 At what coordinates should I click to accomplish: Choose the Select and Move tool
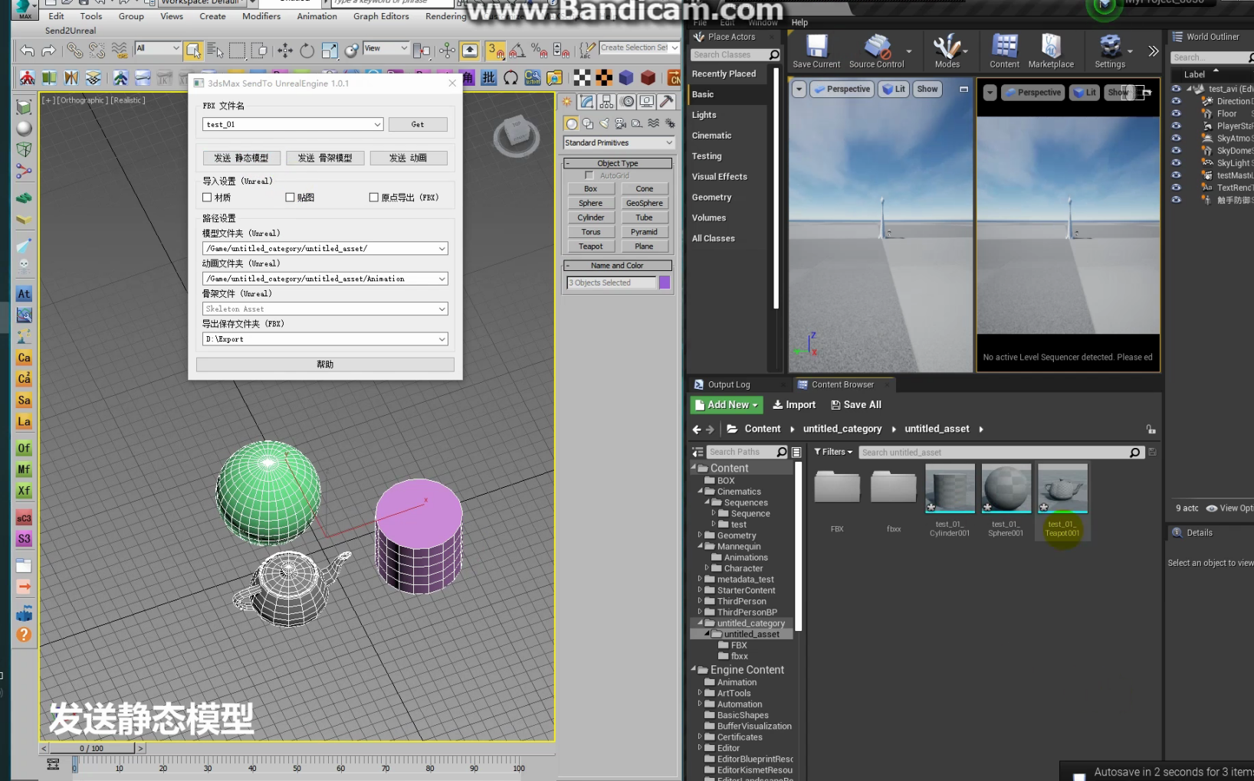(x=285, y=51)
